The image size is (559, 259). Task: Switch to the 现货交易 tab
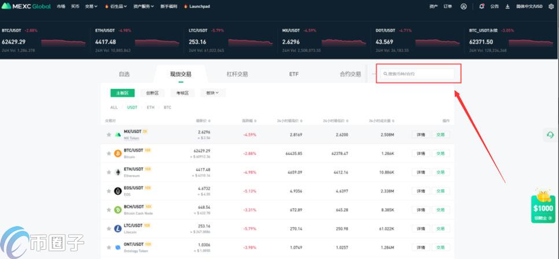pyautogui.click(x=181, y=74)
